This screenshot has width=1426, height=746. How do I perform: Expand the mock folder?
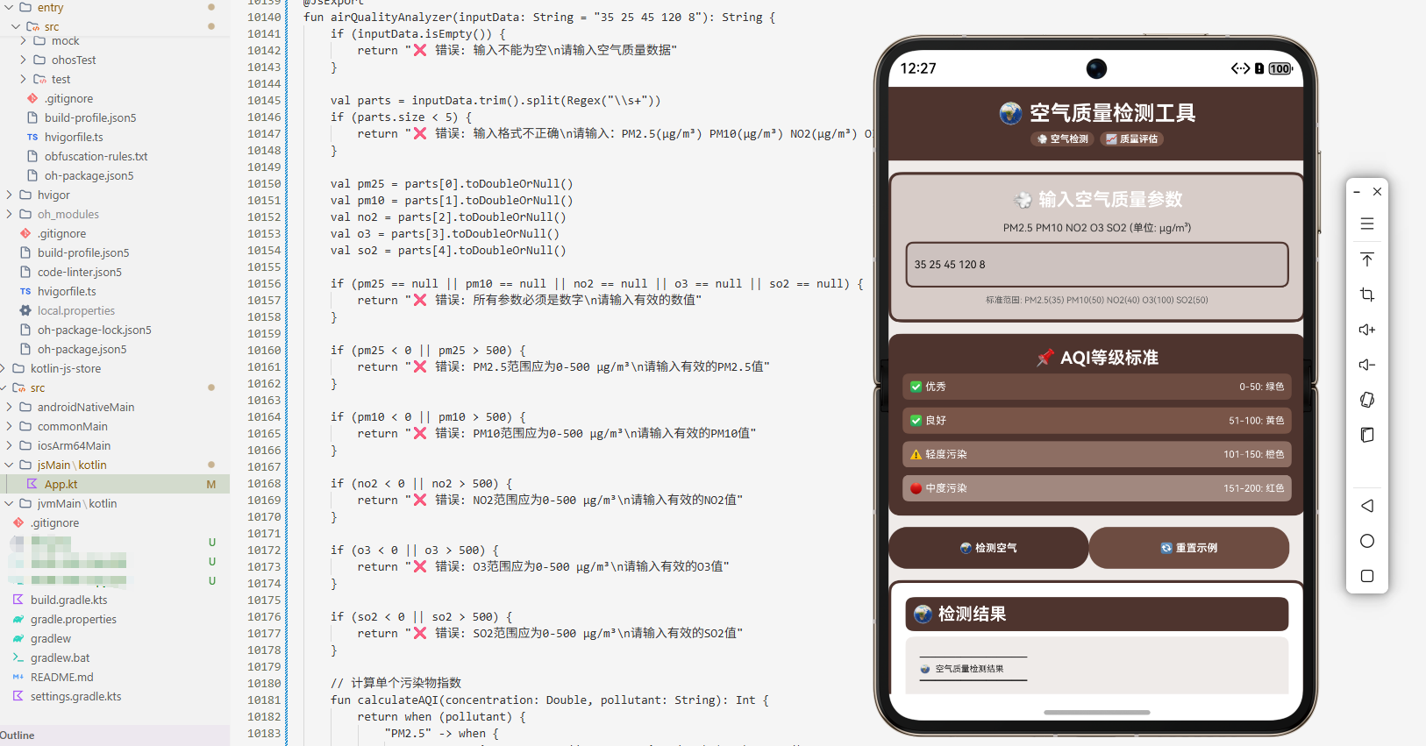pos(23,40)
